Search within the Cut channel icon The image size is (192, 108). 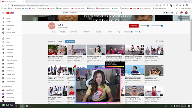[119, 32]
